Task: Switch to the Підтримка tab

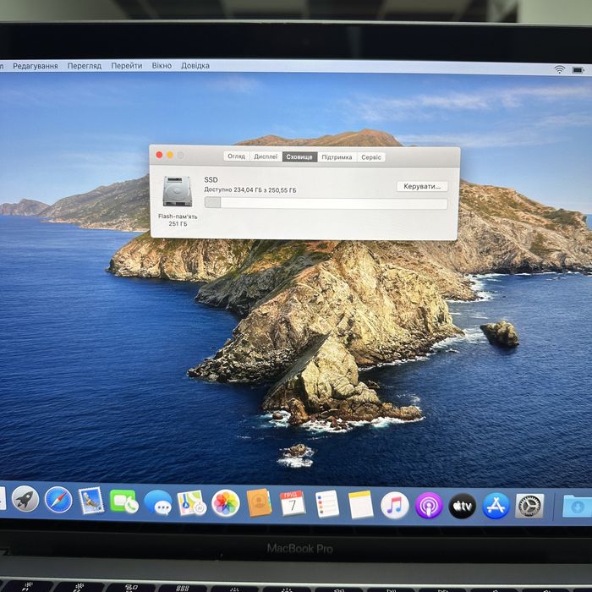Action: pos(337,157)
